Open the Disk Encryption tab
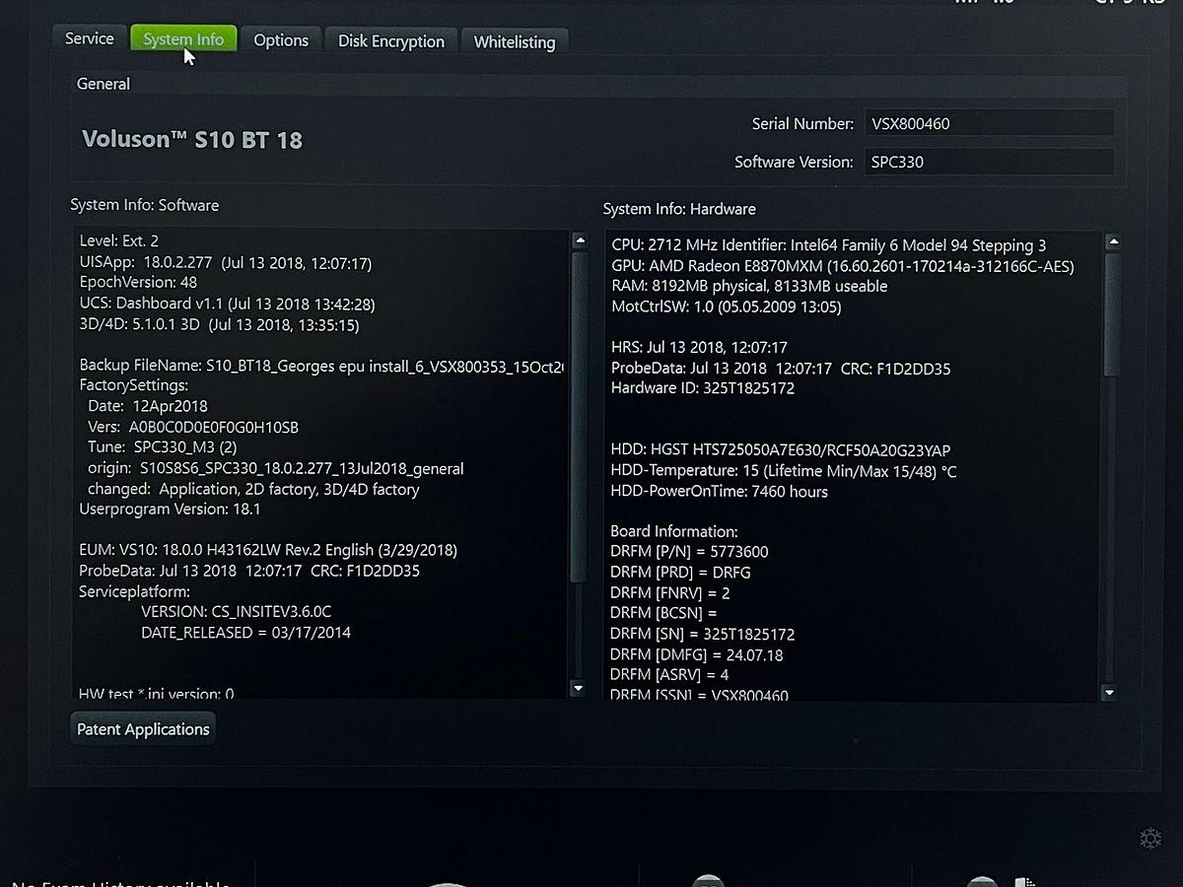The height and width of the screenshot is (887, 1183). (391, 41)
